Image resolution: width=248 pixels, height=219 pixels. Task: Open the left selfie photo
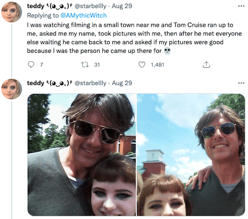(81, 155)
